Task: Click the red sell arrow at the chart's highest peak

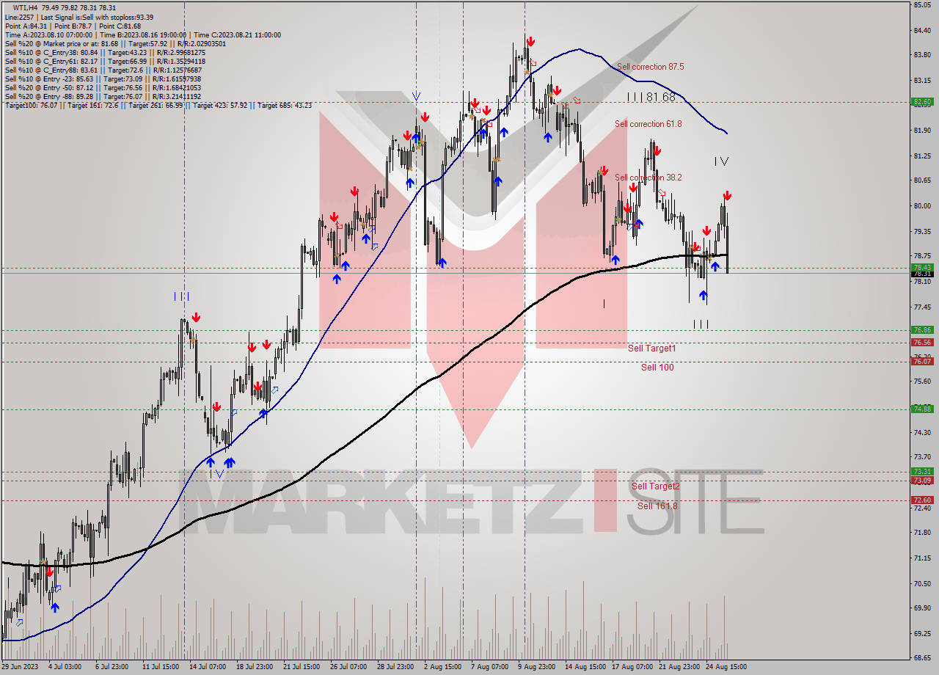Action: [530, 42]
